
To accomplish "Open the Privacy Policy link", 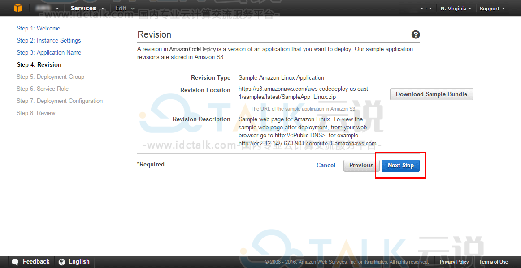I will tap(454, 262).
